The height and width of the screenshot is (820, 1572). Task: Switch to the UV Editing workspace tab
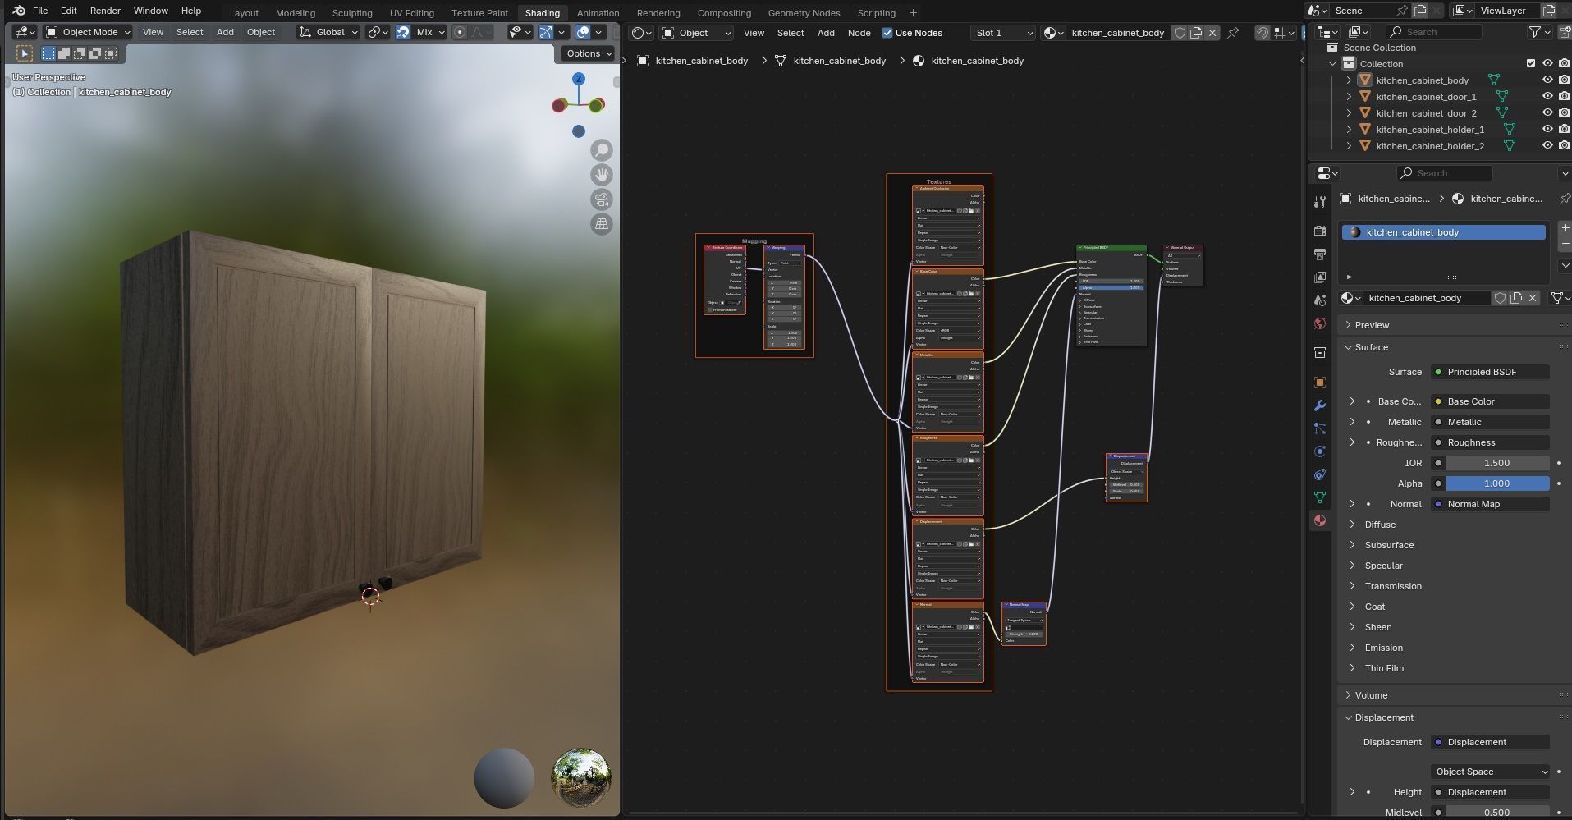(x=412, y=13)
